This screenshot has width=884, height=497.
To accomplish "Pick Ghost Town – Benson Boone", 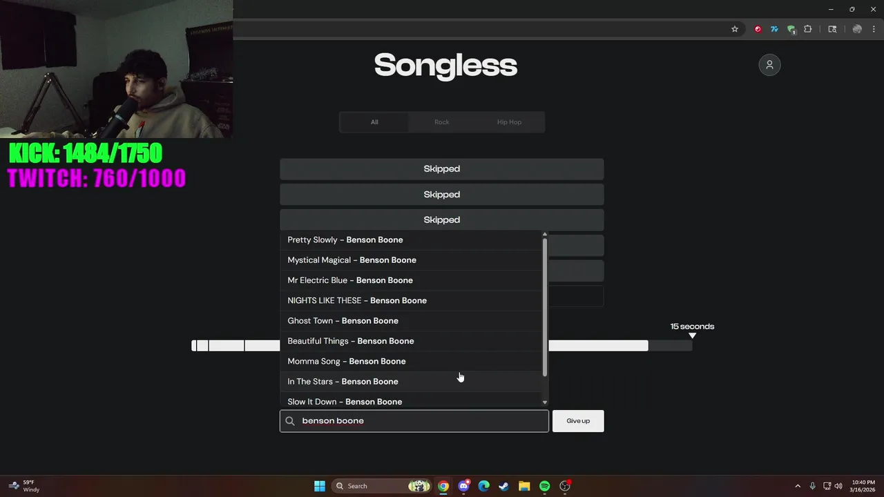I will 411,321.
